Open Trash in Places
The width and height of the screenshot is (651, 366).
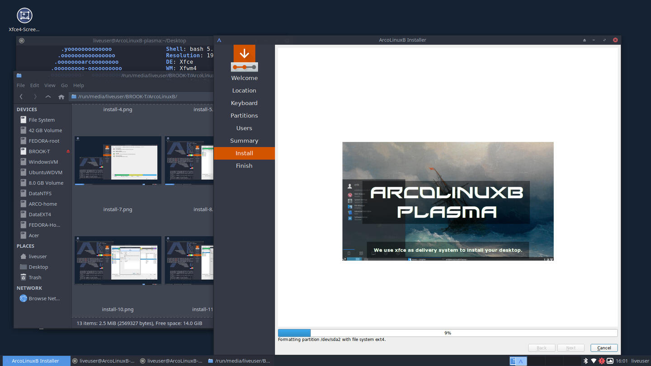point(43,277)
